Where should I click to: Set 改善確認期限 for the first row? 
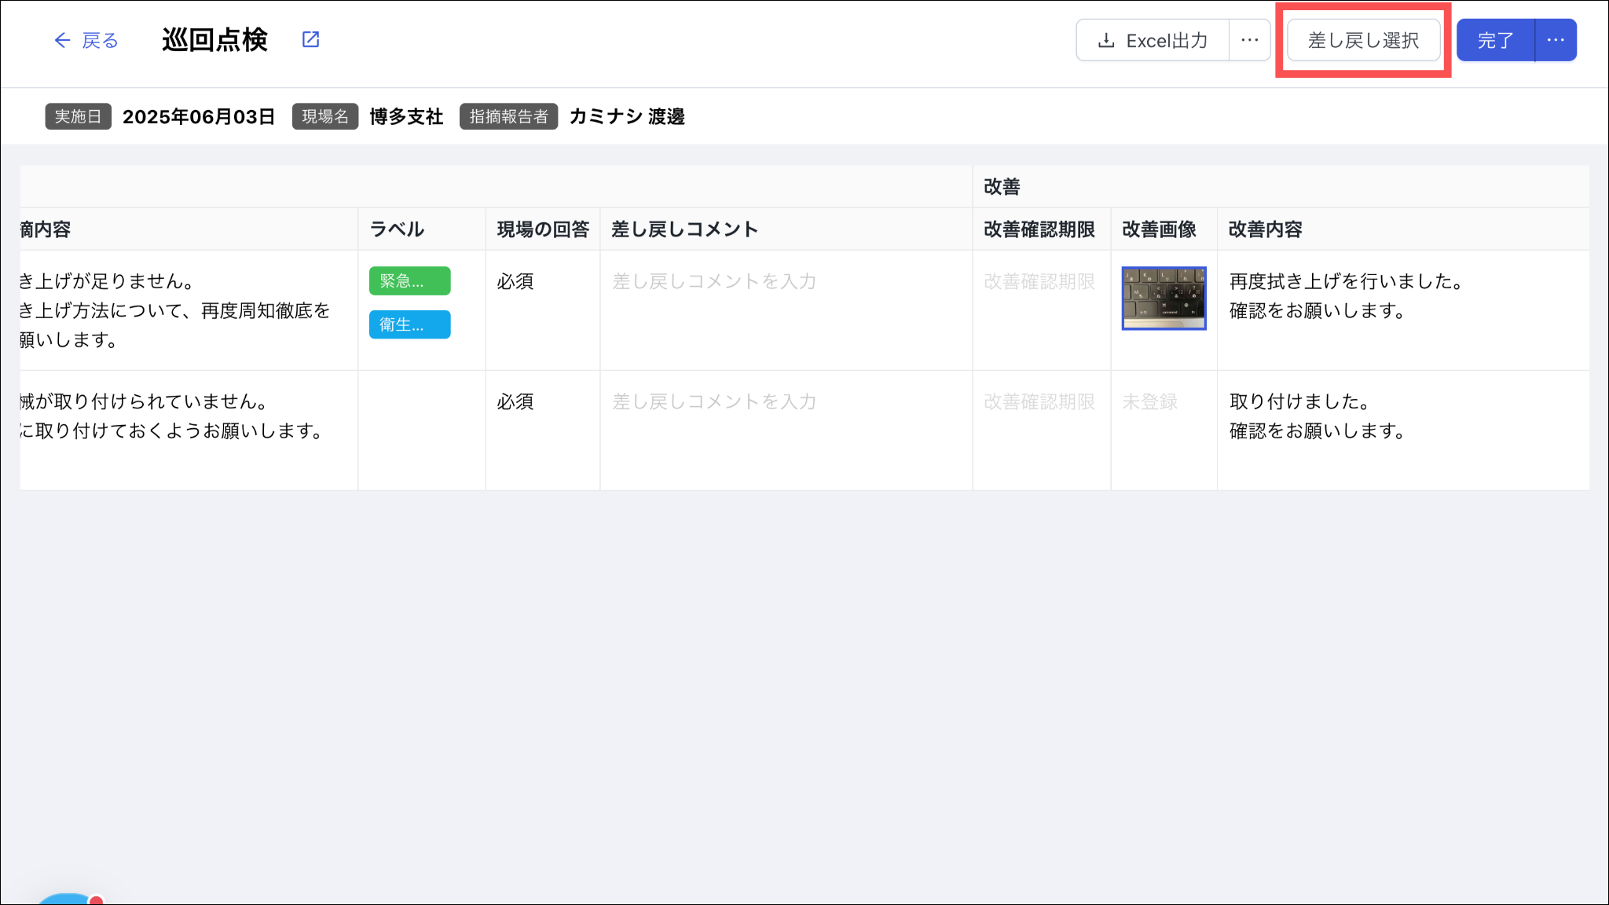[x=1039, y=281]
